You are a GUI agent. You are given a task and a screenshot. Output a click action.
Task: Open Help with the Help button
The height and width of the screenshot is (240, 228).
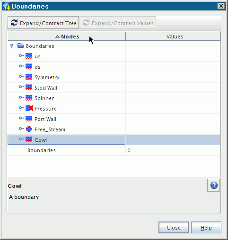pyautogui.click(x=206, y=227)
